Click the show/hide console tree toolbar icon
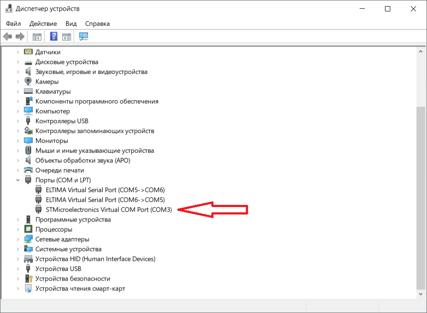The height and width of the screenshot is (313, 427). [x=37, y=36]
